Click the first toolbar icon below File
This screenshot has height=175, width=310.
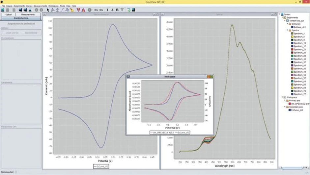[3, 10]
